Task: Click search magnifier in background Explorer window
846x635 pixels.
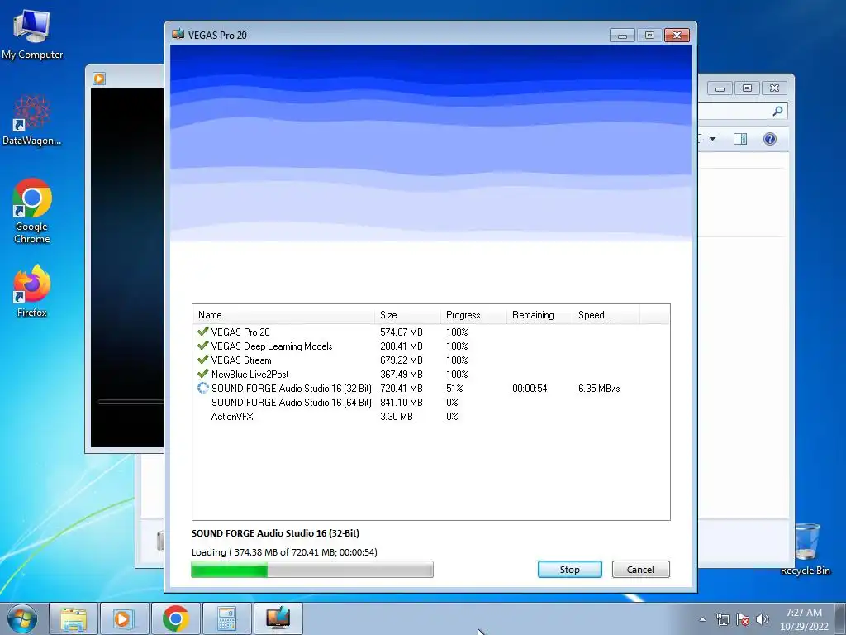Action: 777,112
